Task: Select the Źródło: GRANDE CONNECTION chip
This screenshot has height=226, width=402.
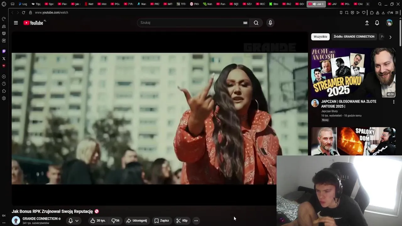Action: click(354, 37)
